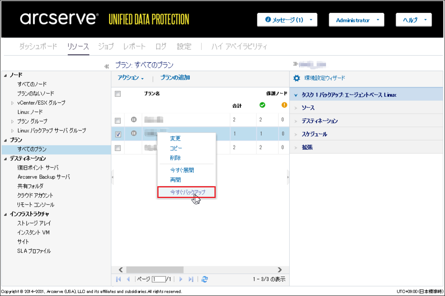Open the Administrator dropdown menu
Image resolution: width=445 pixels, height=296 pixels.
357,20
